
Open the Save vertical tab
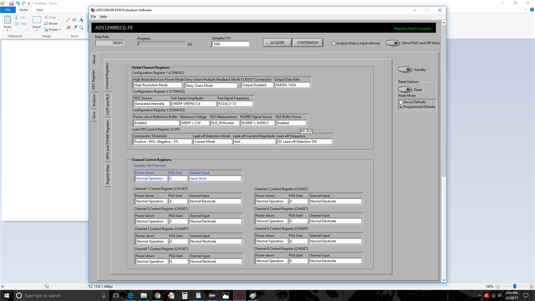tap(94, 115)
